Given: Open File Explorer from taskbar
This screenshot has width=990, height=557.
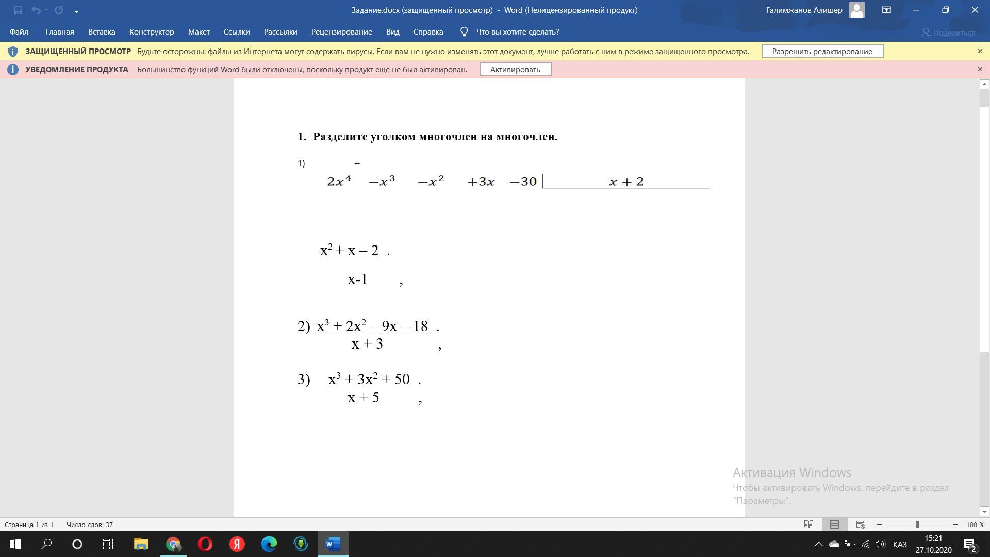Looking at the screenshot, I should [141, 544].
